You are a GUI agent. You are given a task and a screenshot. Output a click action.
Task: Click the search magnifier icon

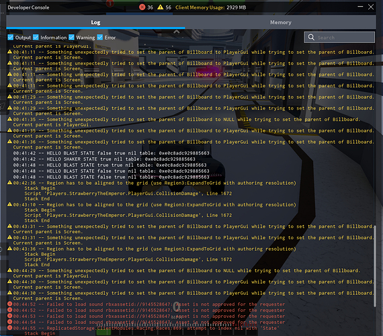(311, 37)
